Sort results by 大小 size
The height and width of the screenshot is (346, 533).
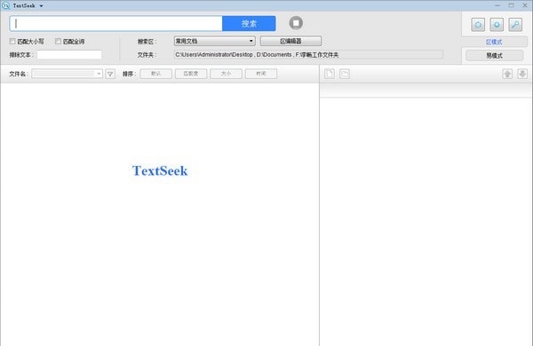click(x=226, y=74)
